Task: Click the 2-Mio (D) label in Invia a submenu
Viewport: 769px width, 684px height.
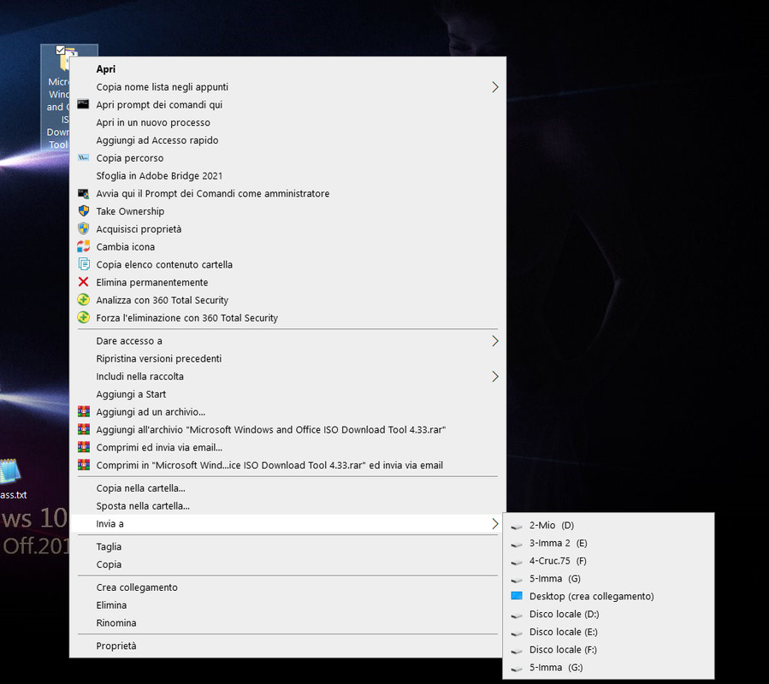Action: click(x=551, y=525)
